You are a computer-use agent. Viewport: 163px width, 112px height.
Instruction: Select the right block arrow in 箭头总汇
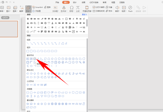(x=28, y=74)
